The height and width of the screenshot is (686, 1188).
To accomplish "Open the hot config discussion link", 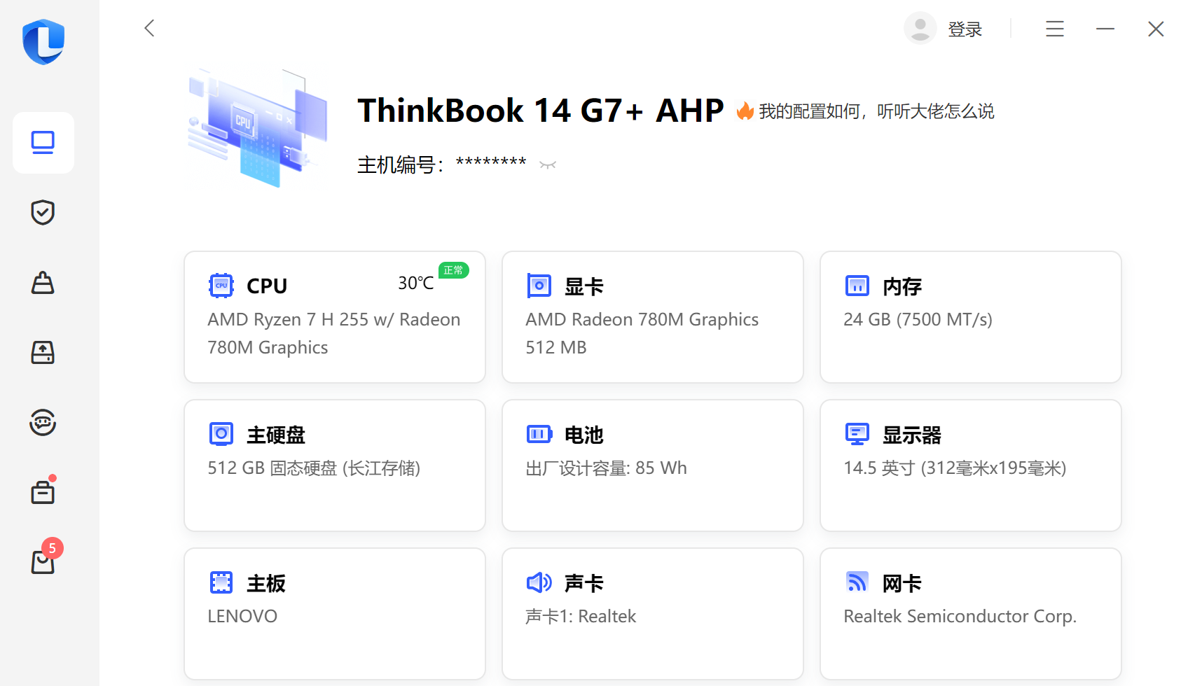I will pos(876,111).
